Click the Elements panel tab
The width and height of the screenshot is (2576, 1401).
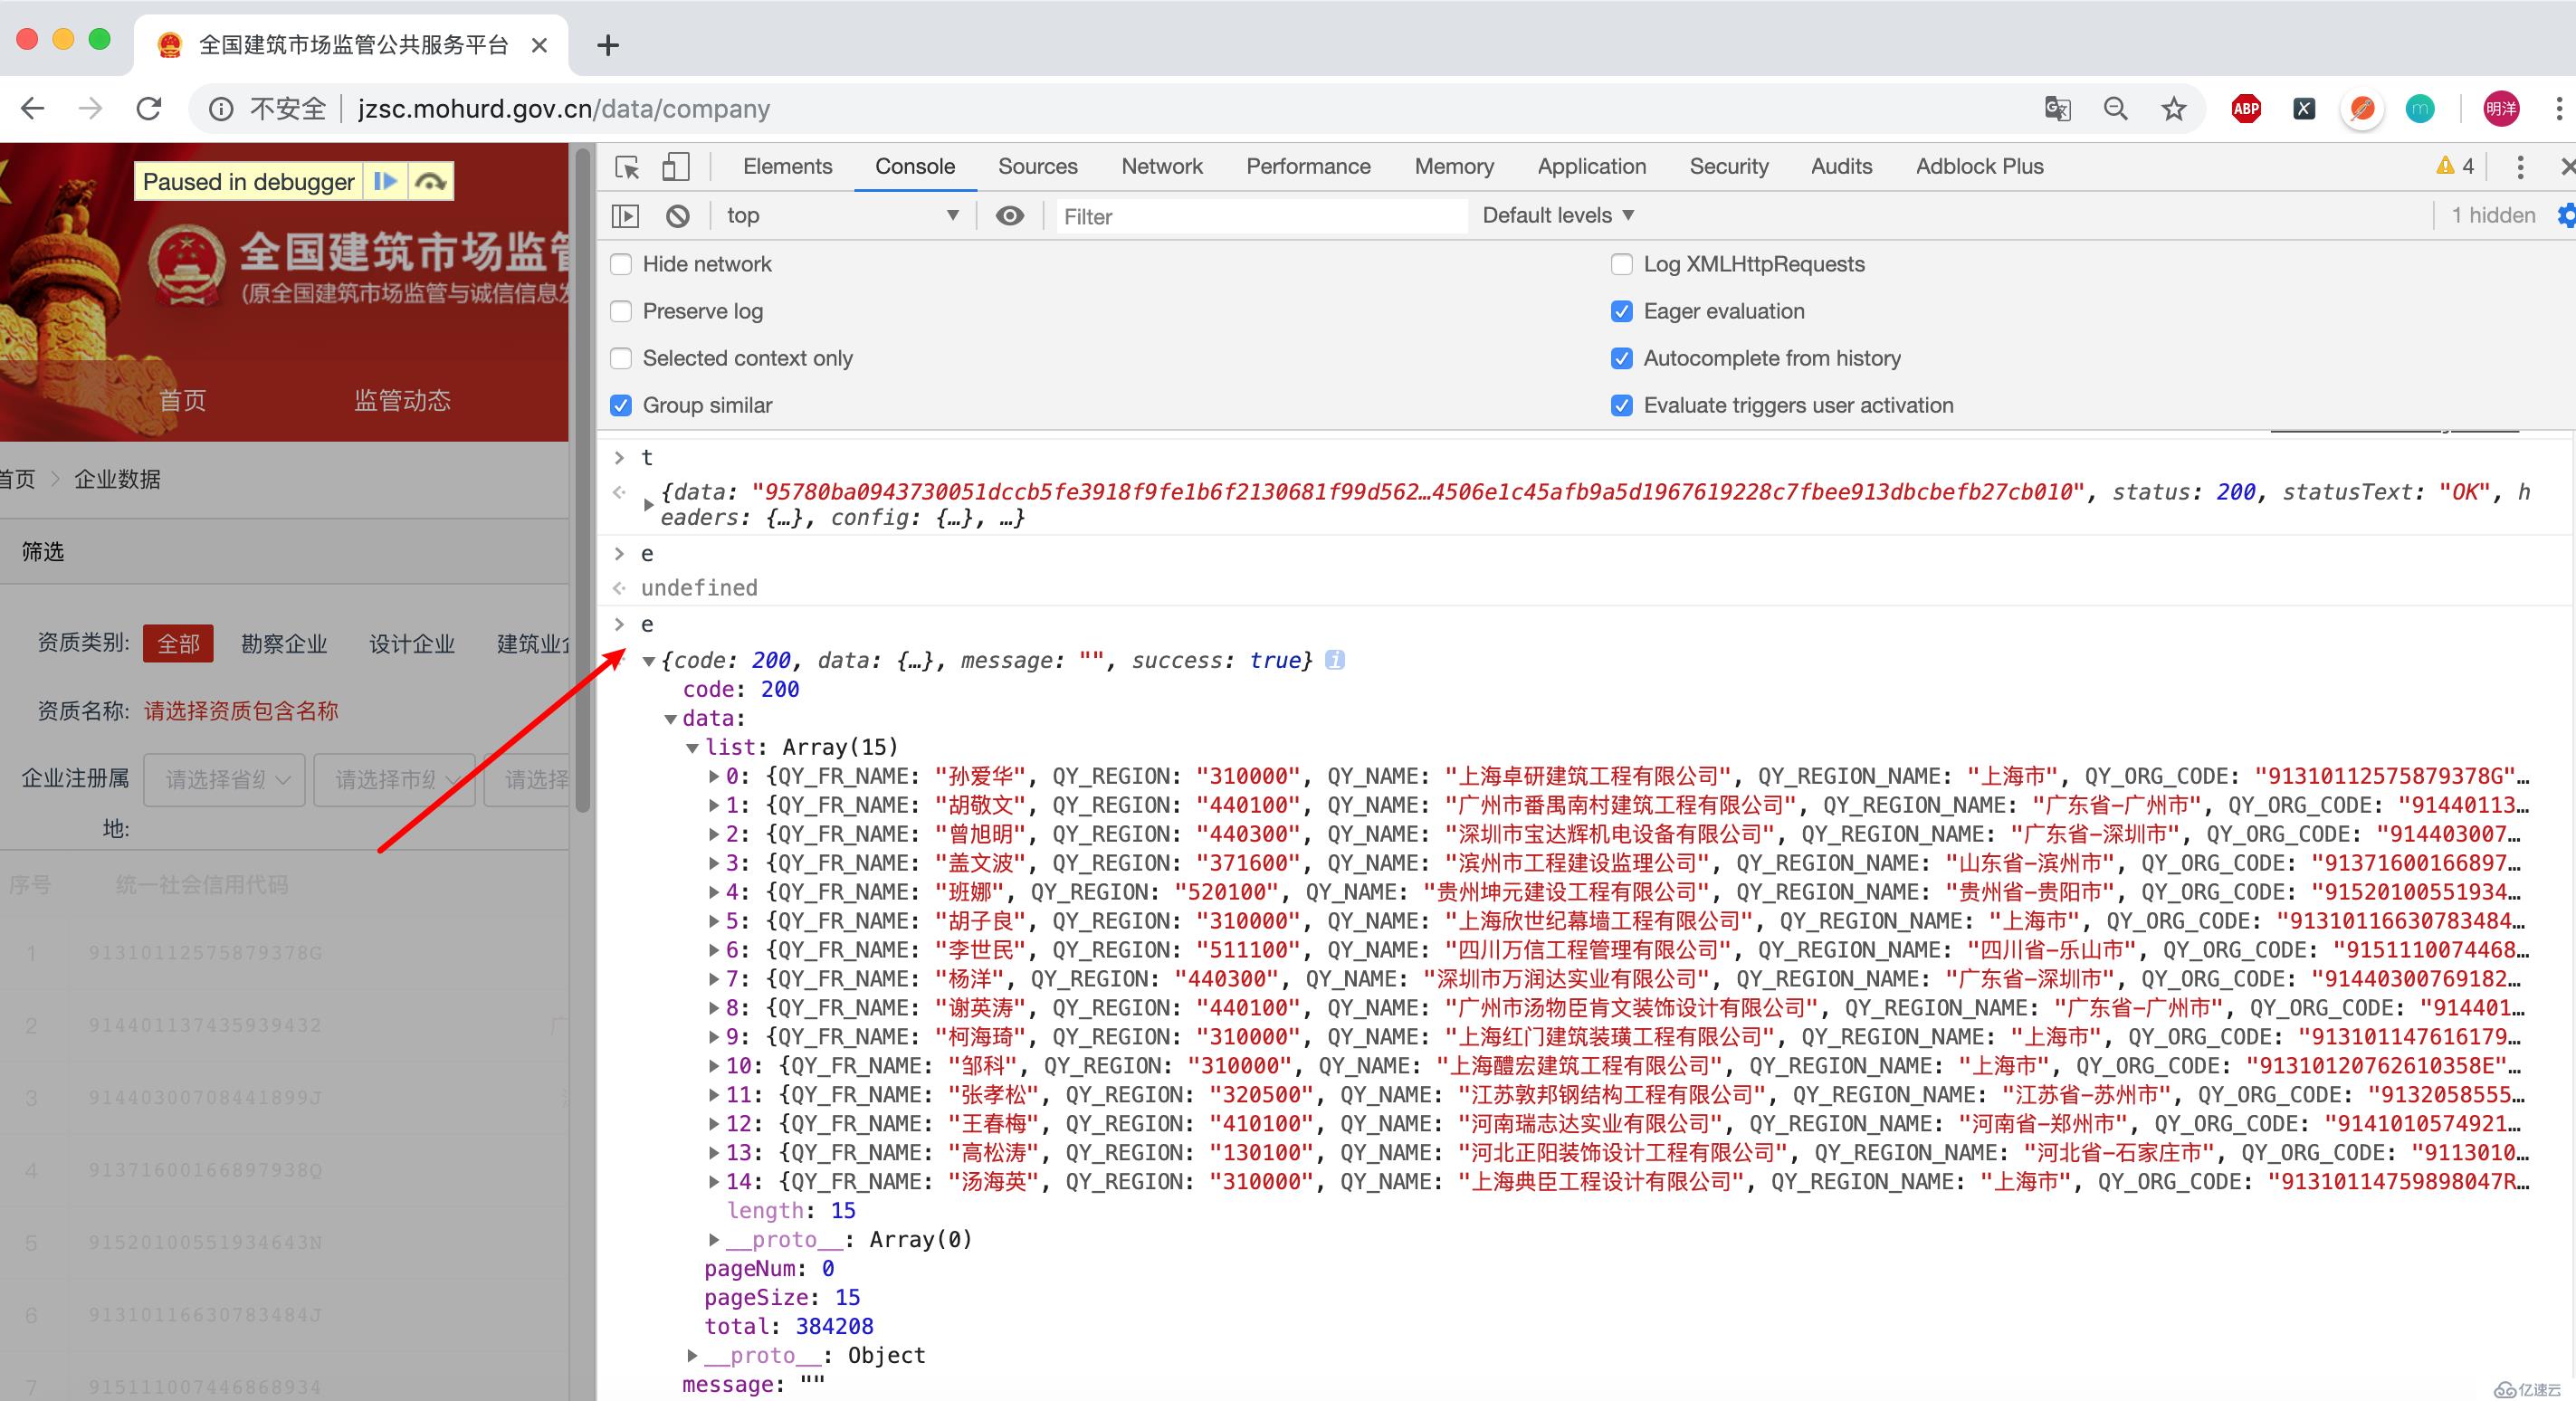tap(787, 166)
